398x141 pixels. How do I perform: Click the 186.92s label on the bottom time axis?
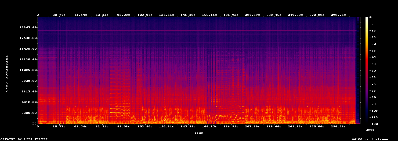231,127
